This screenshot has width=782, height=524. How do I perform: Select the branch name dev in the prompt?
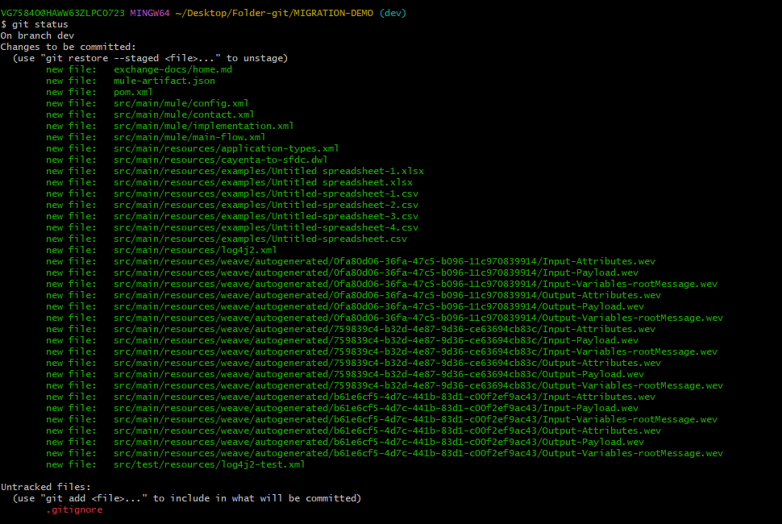[x=394, y=13]
